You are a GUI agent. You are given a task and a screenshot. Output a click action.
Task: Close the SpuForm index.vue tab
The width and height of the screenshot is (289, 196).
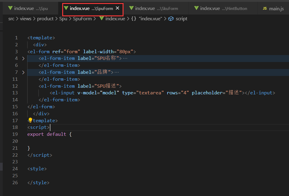coord(117,8)
